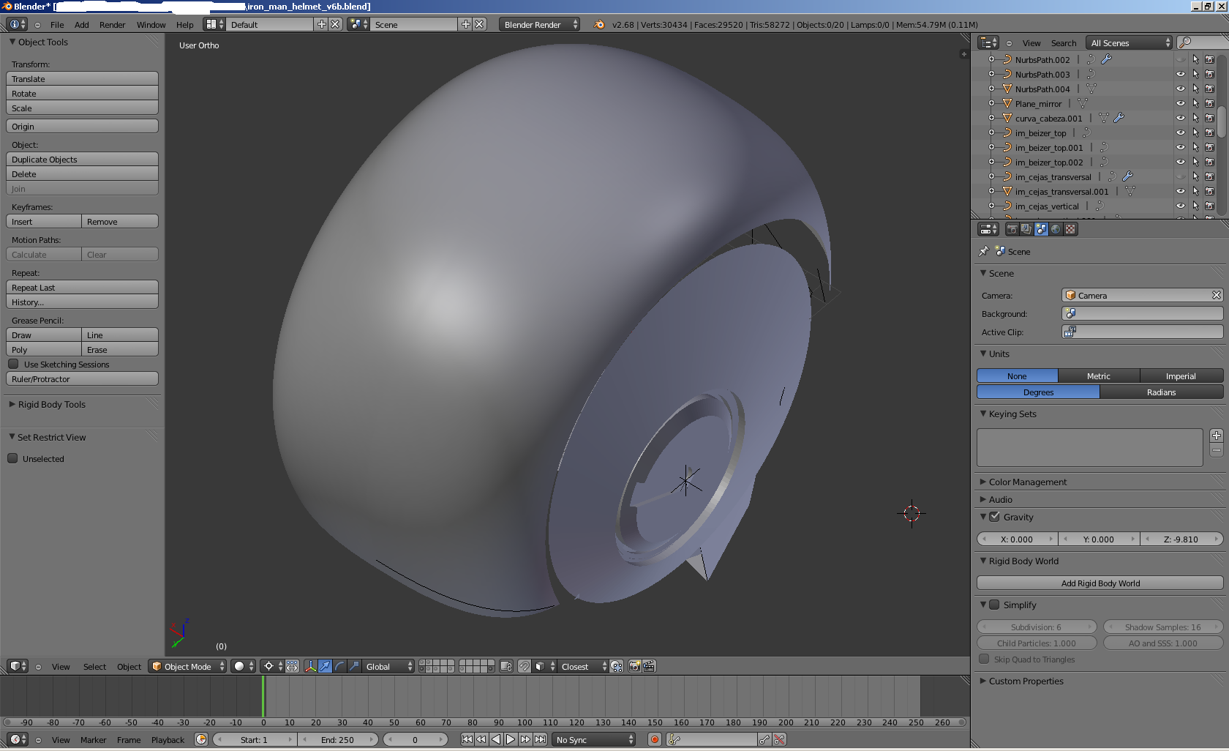Viewport: 1229px width, 751px height.
Task: Click the snap magnet icon
Action: coord(524,666)
